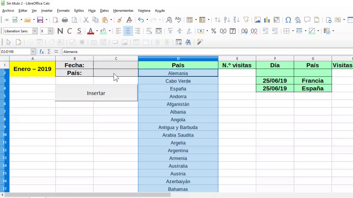Toggle Align Right

pos(137,31)
